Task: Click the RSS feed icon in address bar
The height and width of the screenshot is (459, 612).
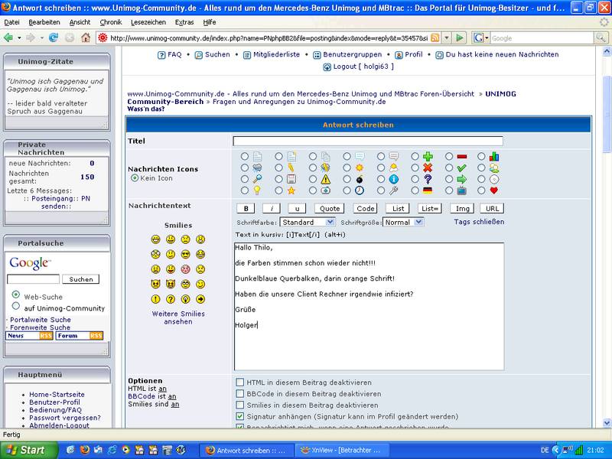Action: pos(435,37)
